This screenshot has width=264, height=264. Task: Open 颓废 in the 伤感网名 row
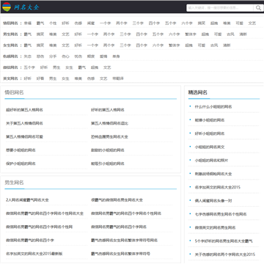[91, 56]
